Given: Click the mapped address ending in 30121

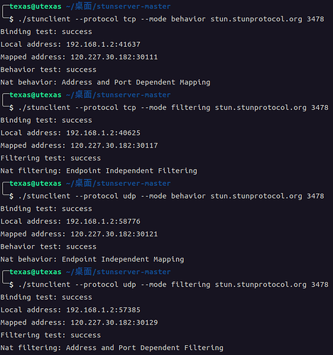Looking at the screenshot, I should pyautogui.click(x=114, y=234).
